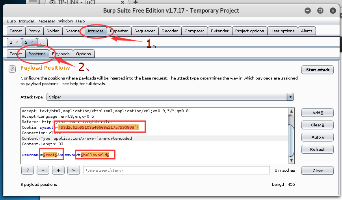This screenshot has width=342, height=200.
Task: Switch to the Repeater tool tab
Action: (119, 31)
